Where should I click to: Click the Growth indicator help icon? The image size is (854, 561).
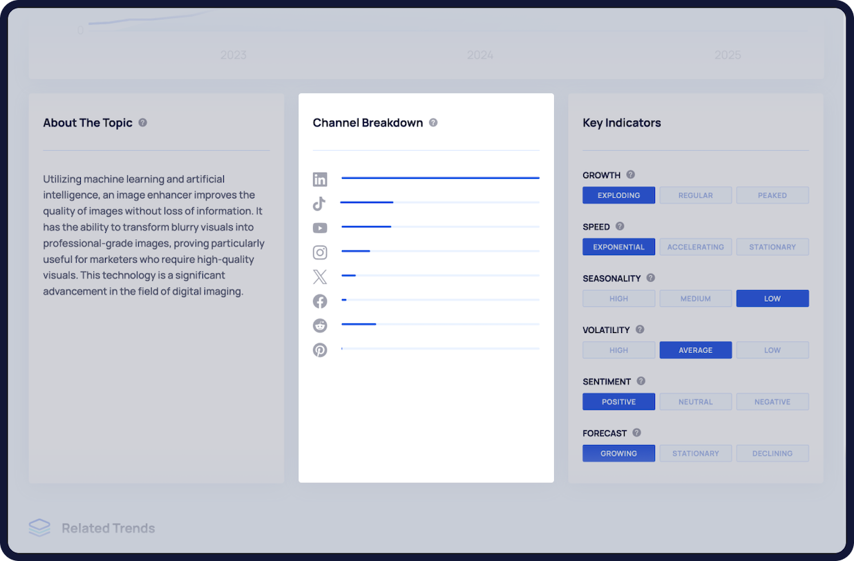tap(630, 175)
